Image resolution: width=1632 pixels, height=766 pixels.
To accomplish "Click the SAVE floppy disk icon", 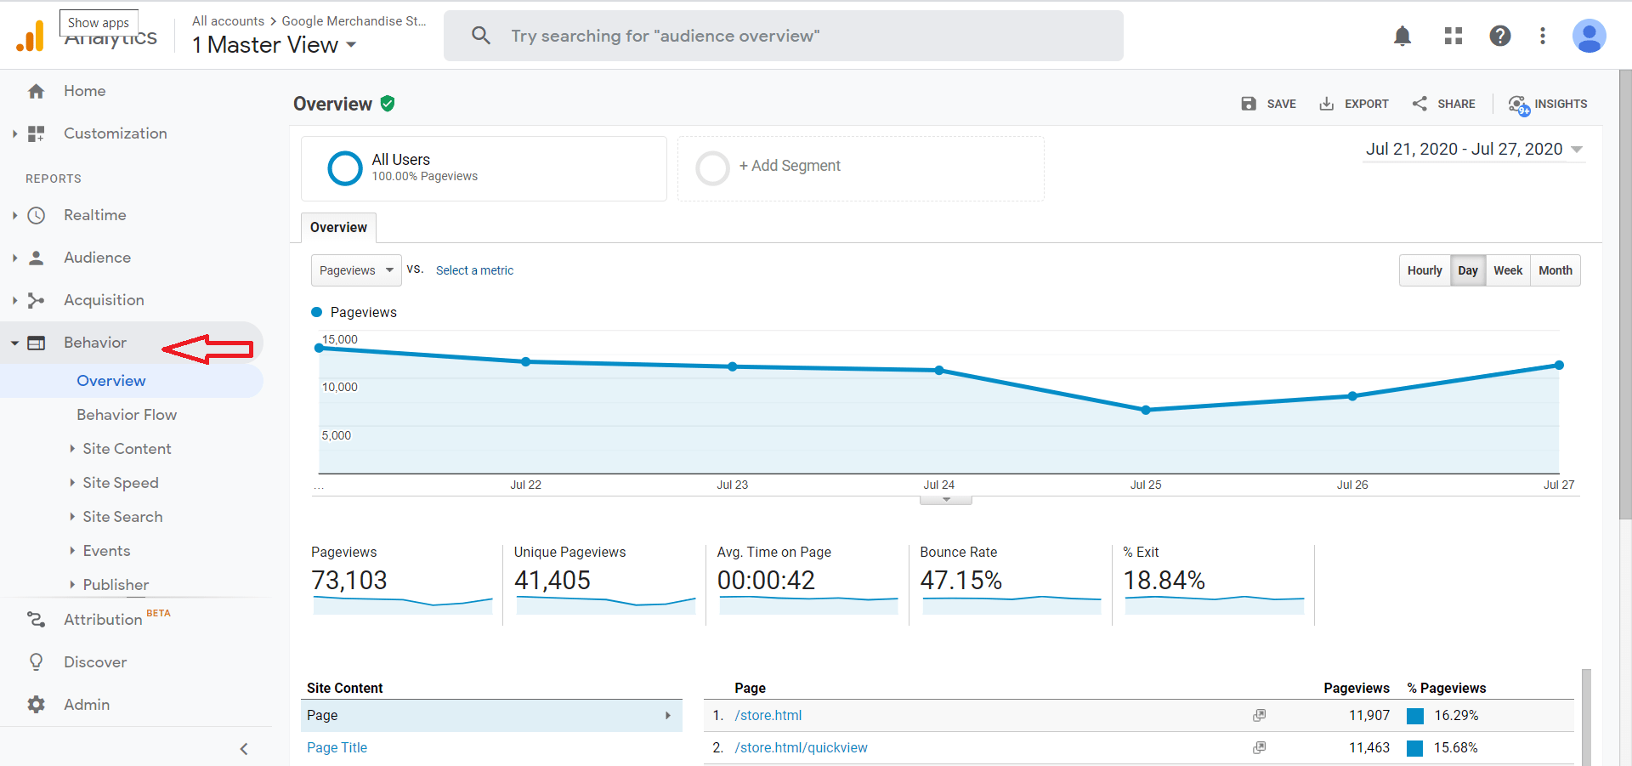I will 1249,104.
